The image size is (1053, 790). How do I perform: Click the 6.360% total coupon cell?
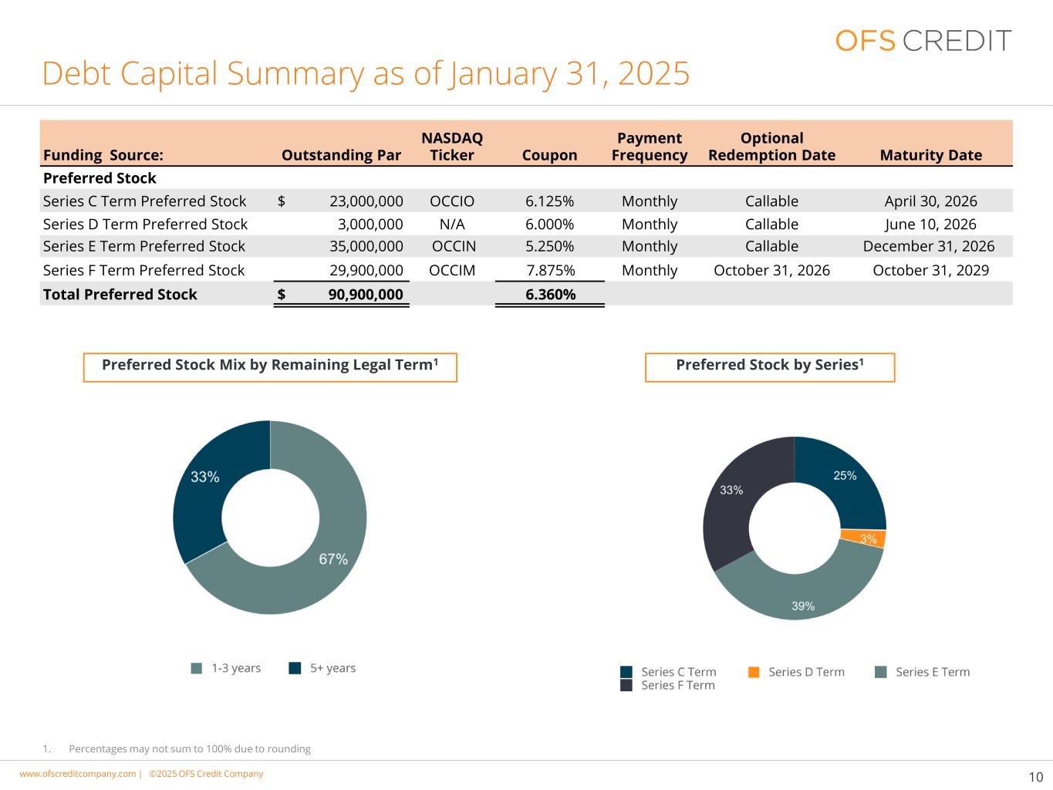coord(550,294)
